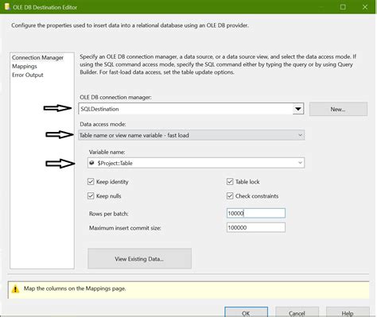
Task: Click the Cancel button
Action: point(297,312)
